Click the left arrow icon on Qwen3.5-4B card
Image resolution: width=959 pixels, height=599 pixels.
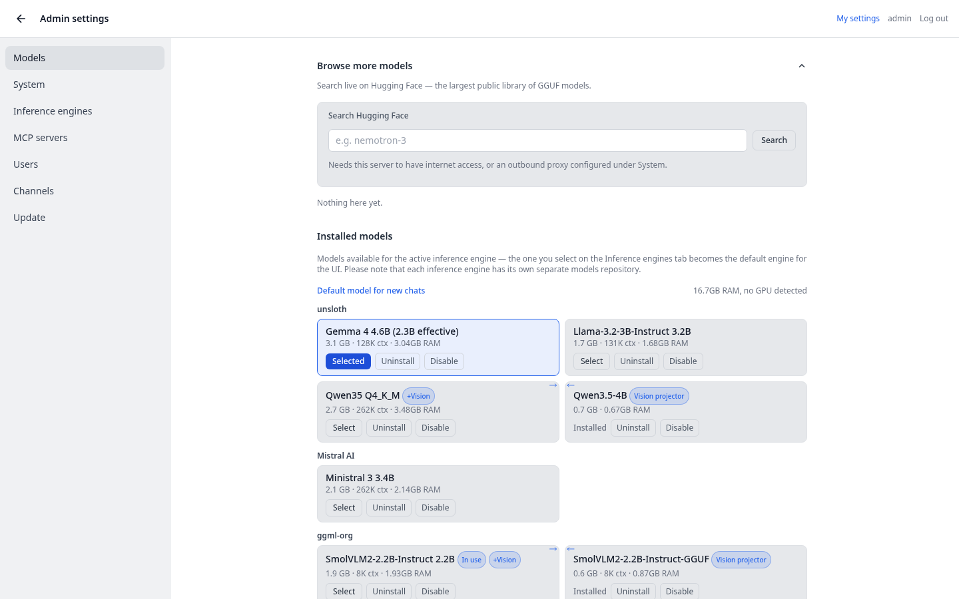[571, 385]
